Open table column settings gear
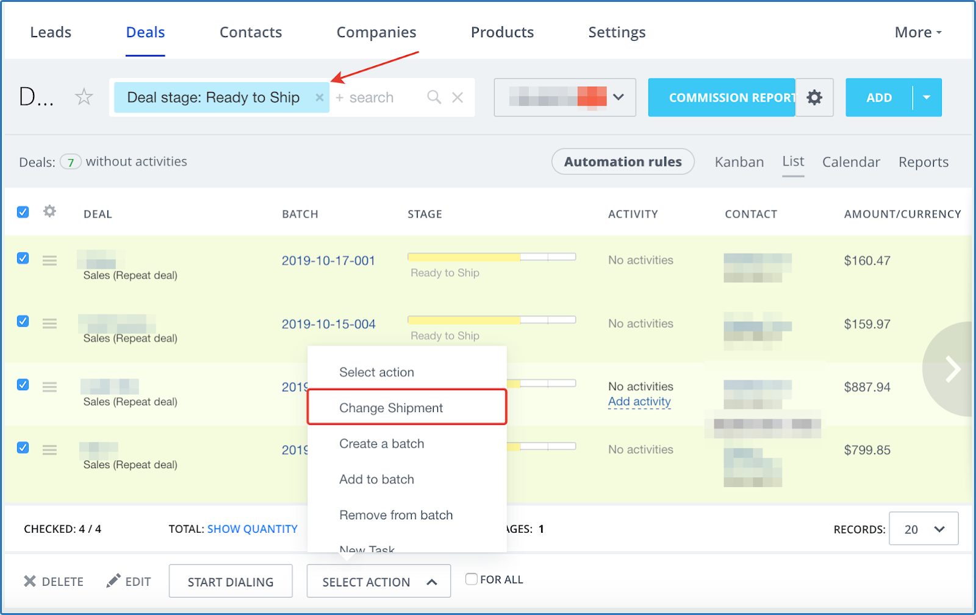The height and width of the screenshot is (615, 976). [x=49, y=212]
